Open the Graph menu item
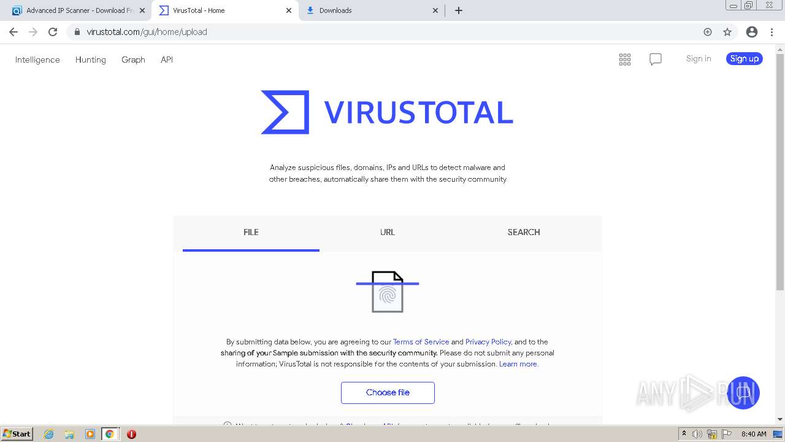The image size is (785, 442). point(133,60)
